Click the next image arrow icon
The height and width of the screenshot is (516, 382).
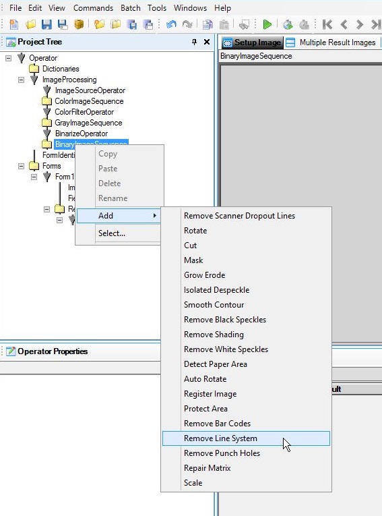[x=360, y=24]
